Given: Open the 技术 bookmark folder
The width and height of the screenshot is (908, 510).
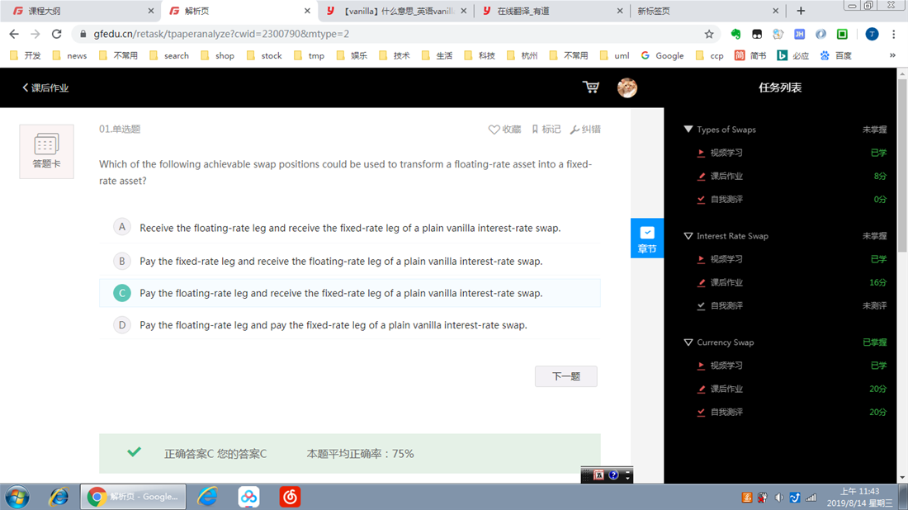Looking at the screenshot, I should [x=395, y=55].
